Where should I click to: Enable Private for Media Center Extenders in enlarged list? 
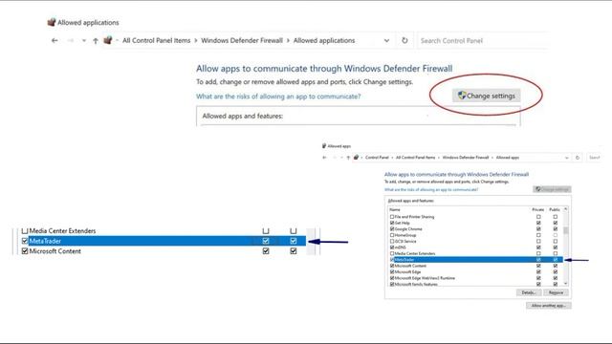pyautogui.click(x=266, y=231)
